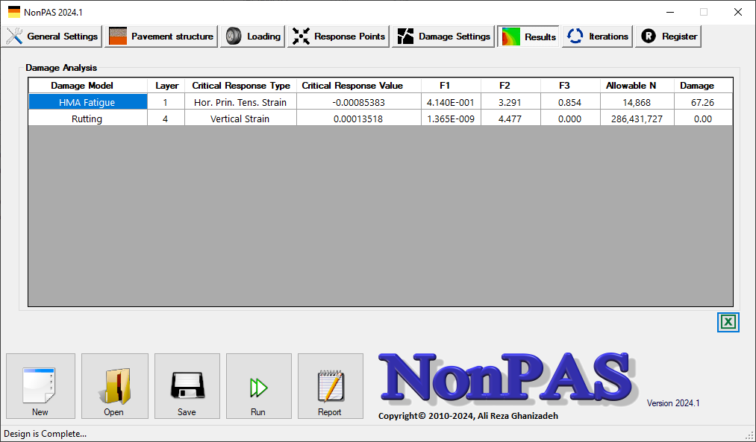The image size is (756, 442).
Task: Save the project using the floppy disk icon
Action: pos(187,385)
